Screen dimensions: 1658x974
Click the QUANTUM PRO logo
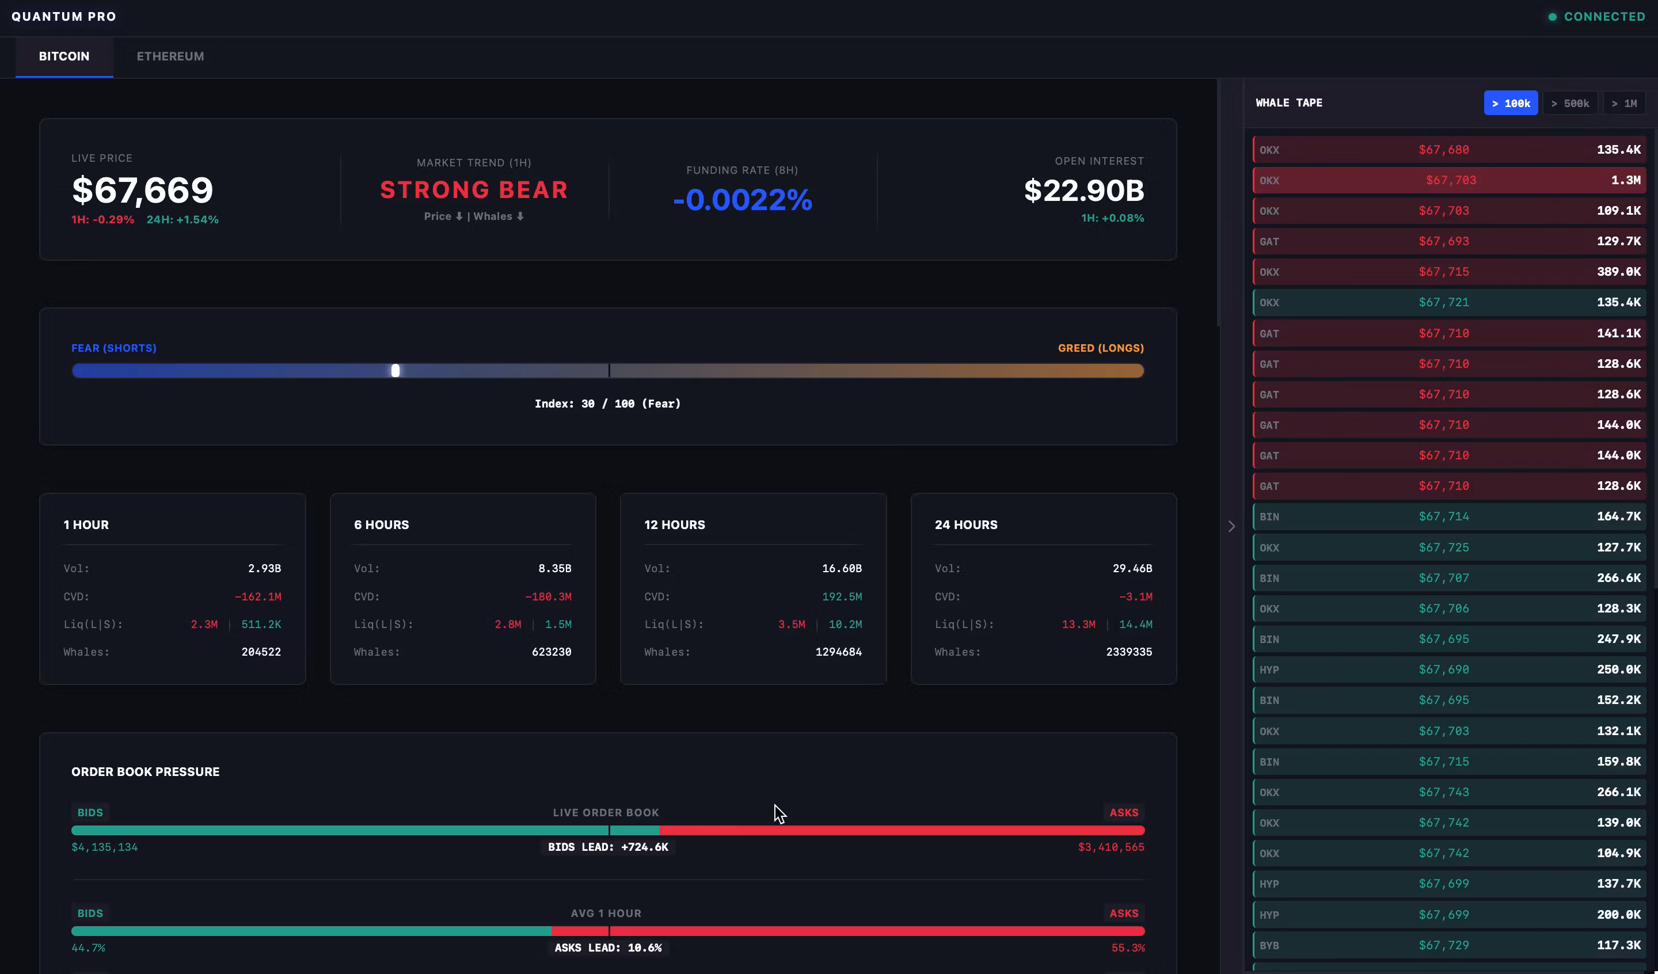pos(64,17)
